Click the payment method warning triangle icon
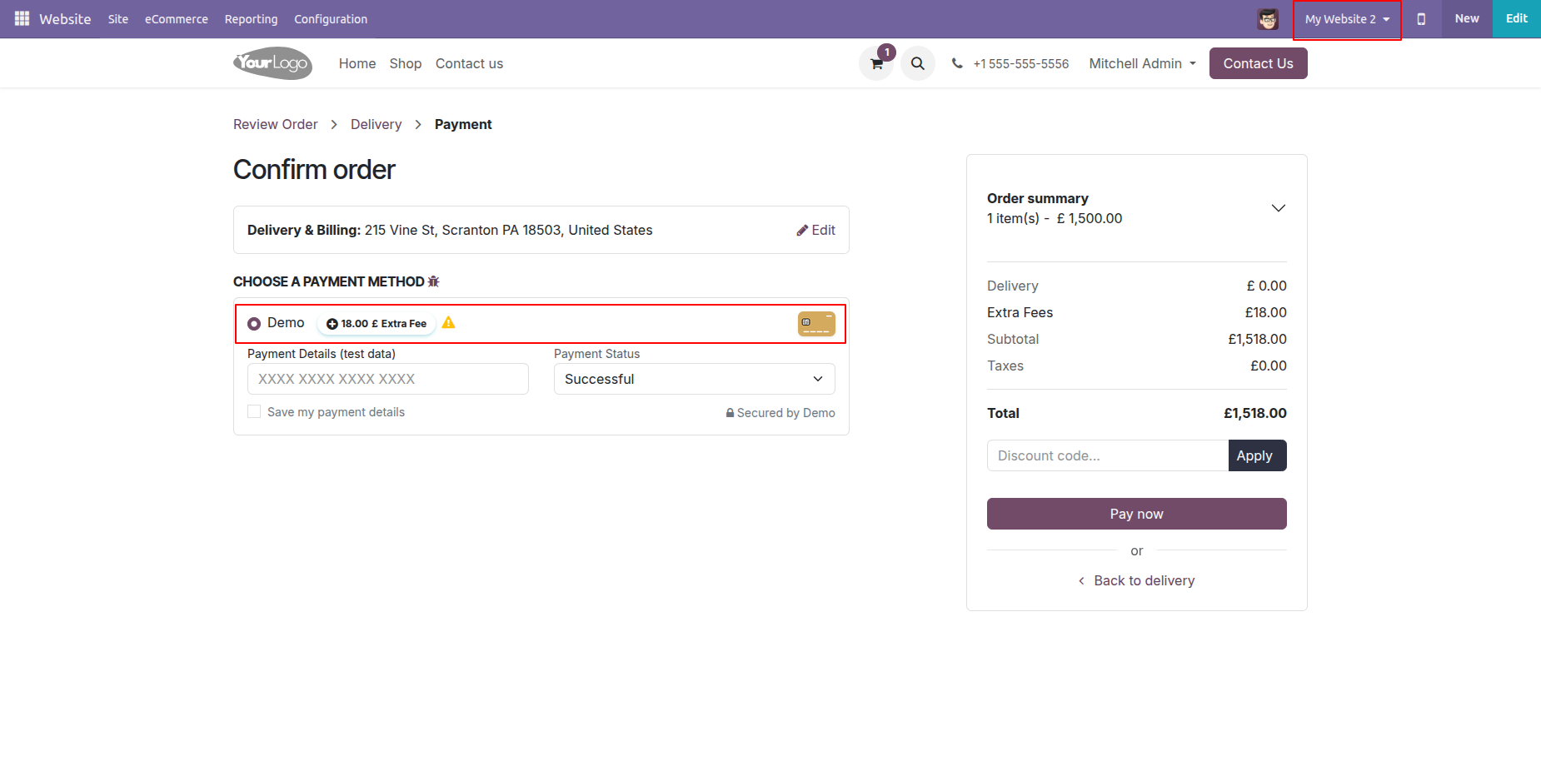The width and height of the screenshot is (1541, 776). (449, 323)
